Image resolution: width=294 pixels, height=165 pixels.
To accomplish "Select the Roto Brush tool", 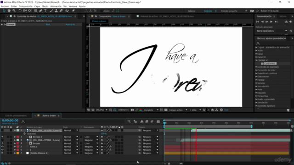I will click(68, 11).
